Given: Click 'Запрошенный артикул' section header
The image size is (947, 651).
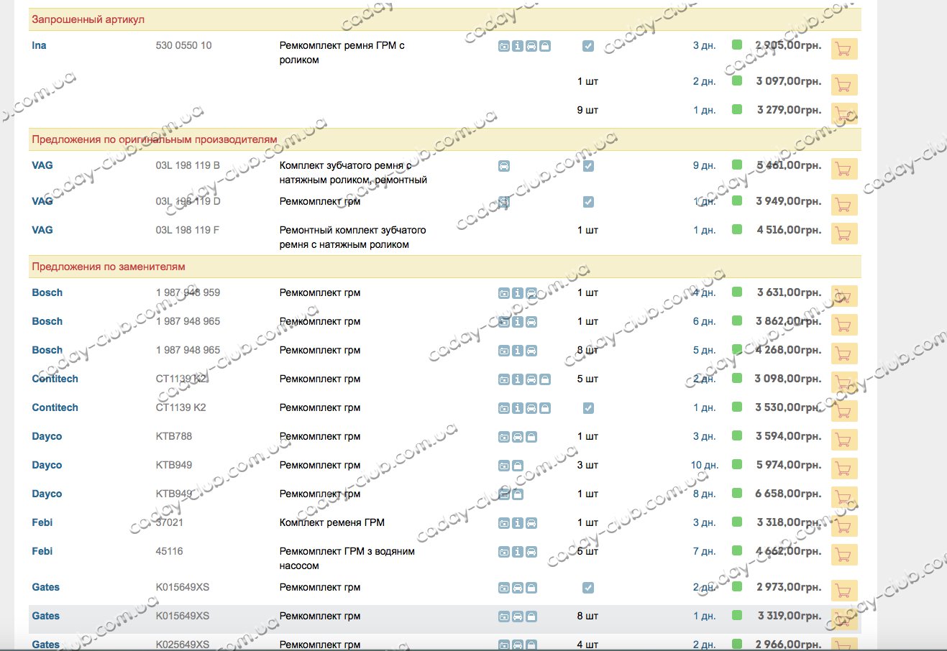Looking at the screenshot, I should 88,19.
